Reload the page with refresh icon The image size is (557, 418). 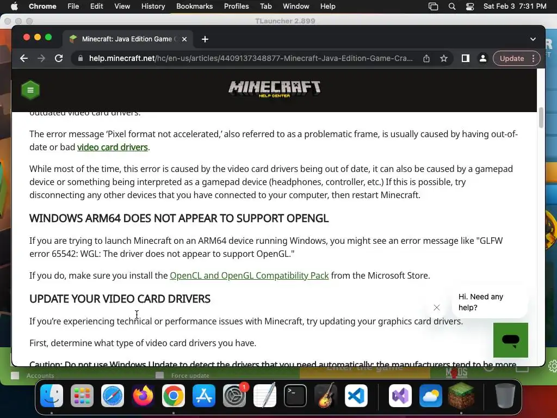pos(59,58)
